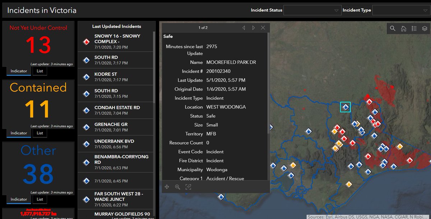Click the red fire icon beside SNOWY 16

(x=86, y=42)
